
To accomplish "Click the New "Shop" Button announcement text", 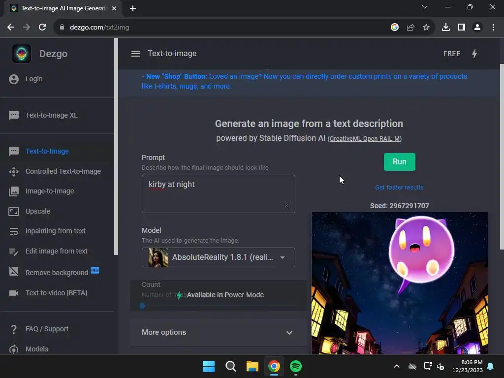I will 304,81.
